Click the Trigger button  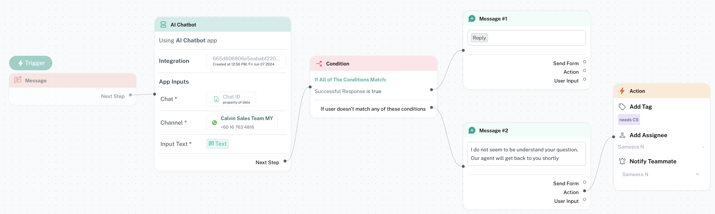click(31, 63)
